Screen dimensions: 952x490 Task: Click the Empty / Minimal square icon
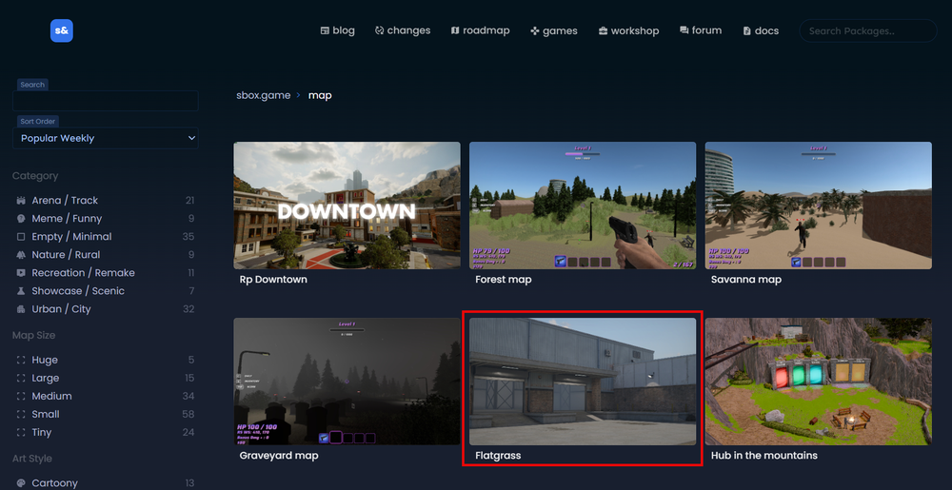[x=21, y=237]
